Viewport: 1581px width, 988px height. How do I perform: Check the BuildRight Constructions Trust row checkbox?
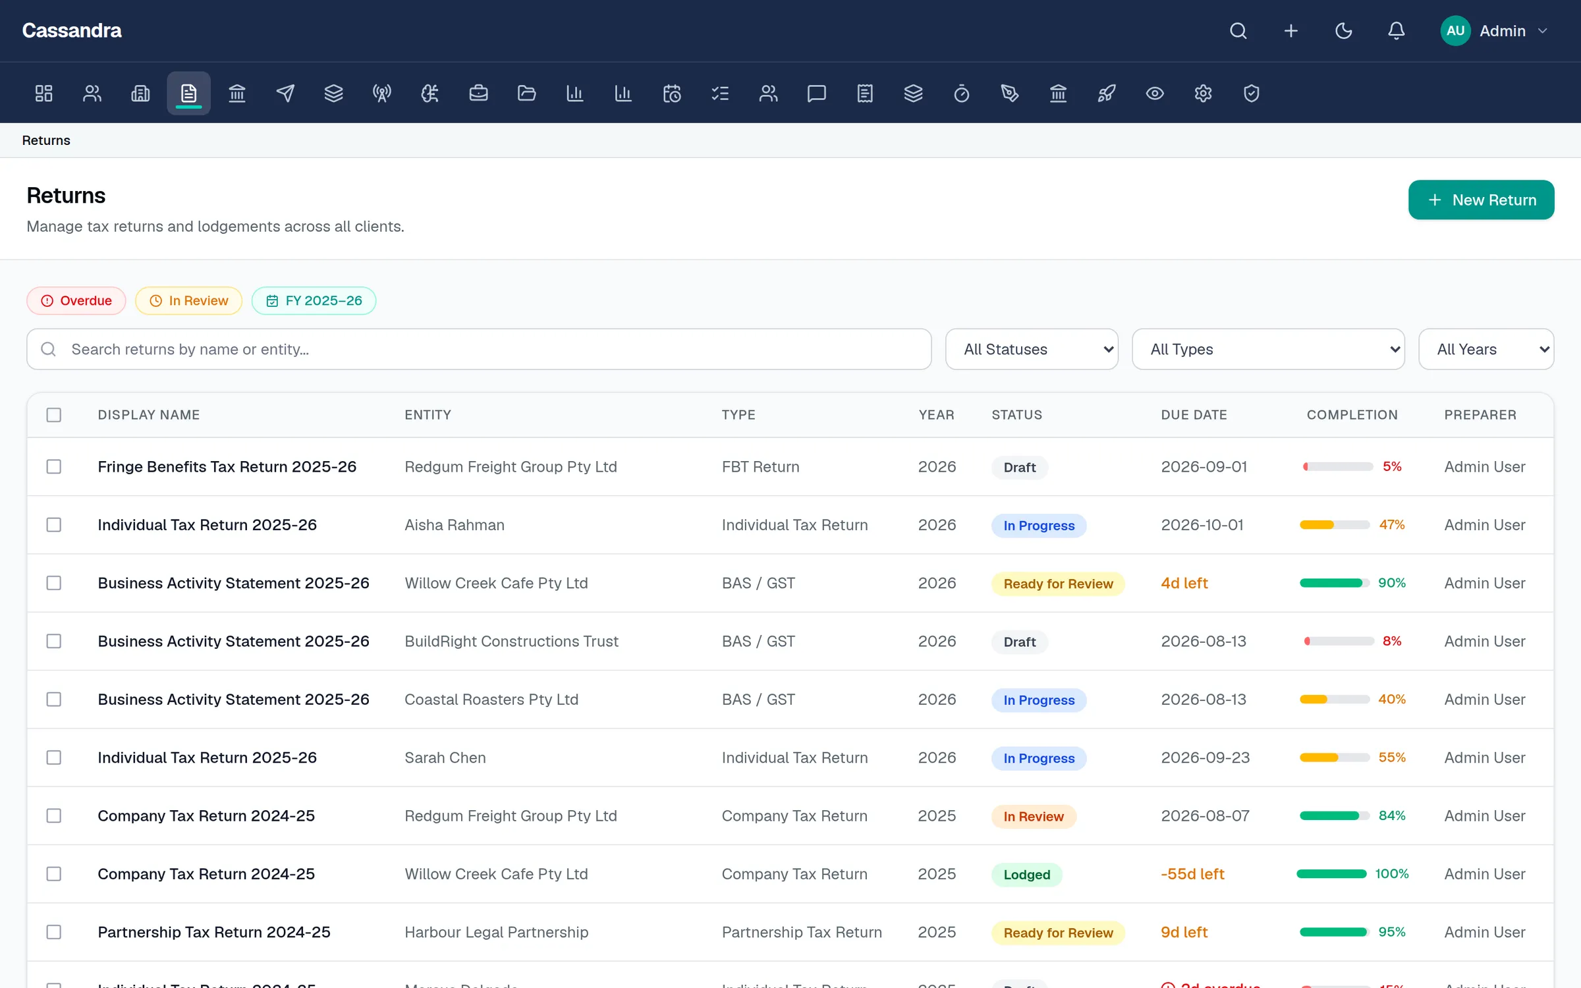(54, 641)
